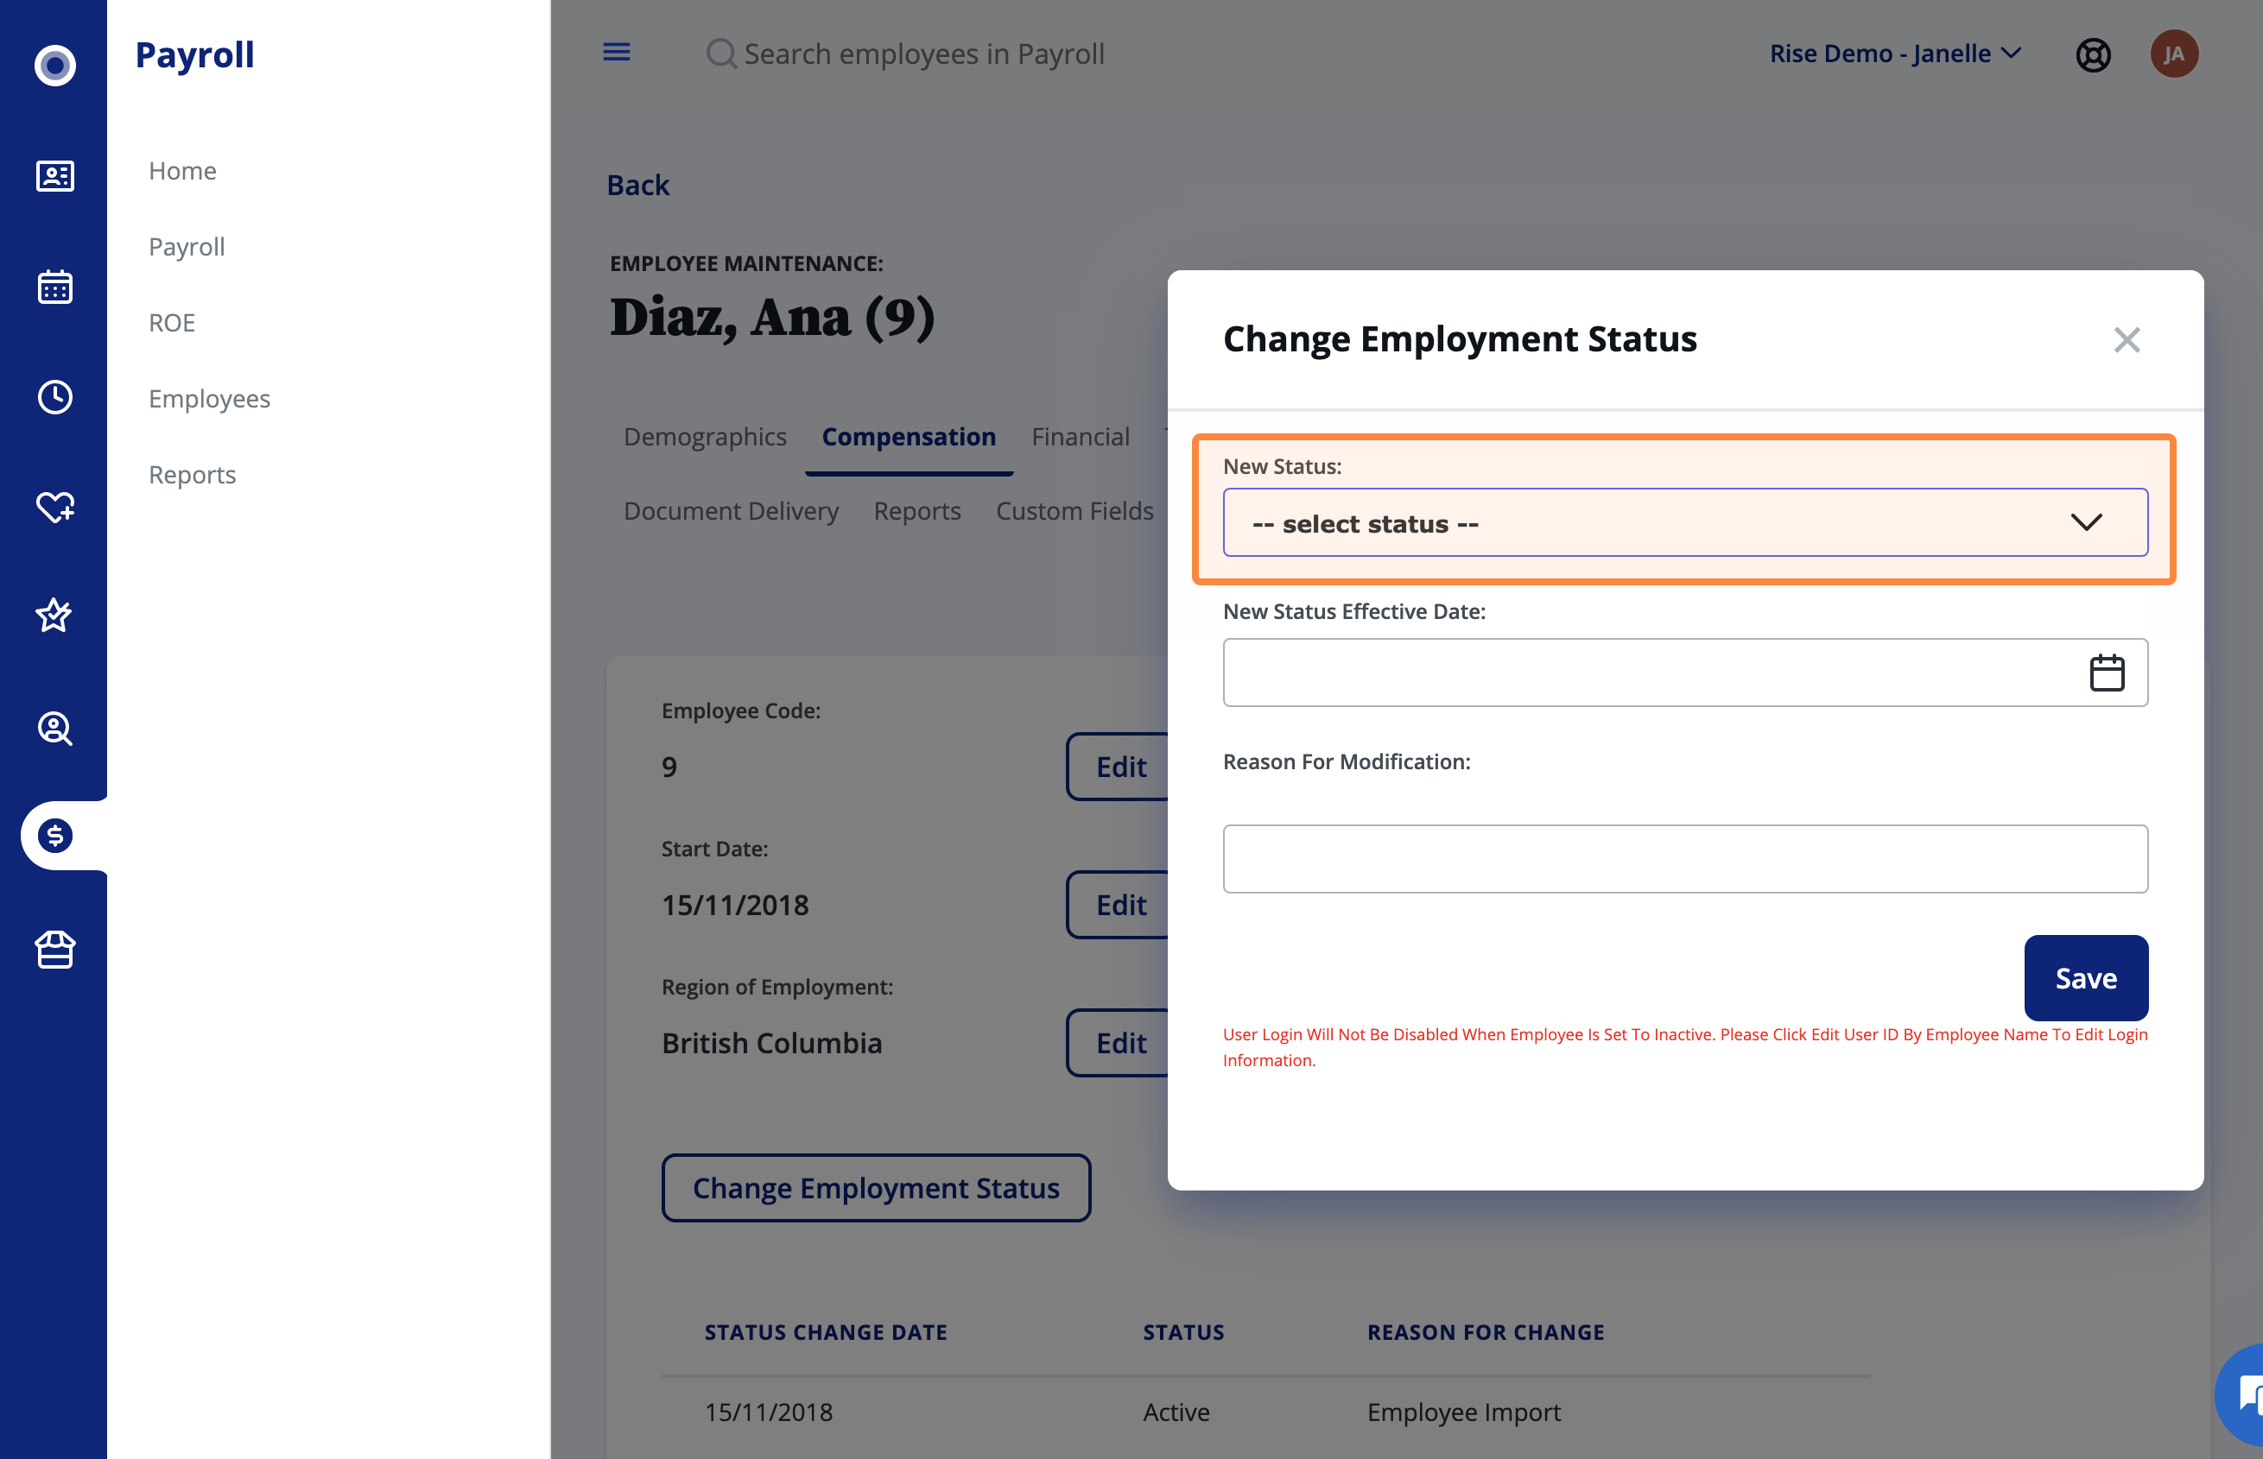Open the JA user avatar
The image size is (2263, 1459).
pos(2174,54)
